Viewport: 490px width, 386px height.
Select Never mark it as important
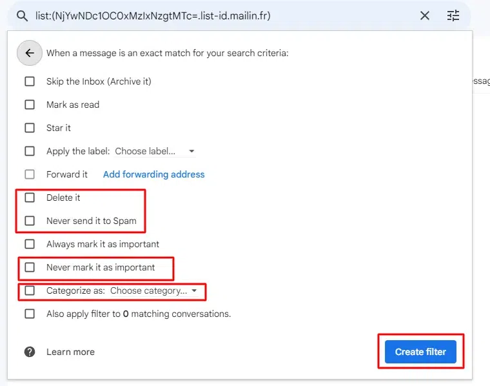click(x=30, y=267)
